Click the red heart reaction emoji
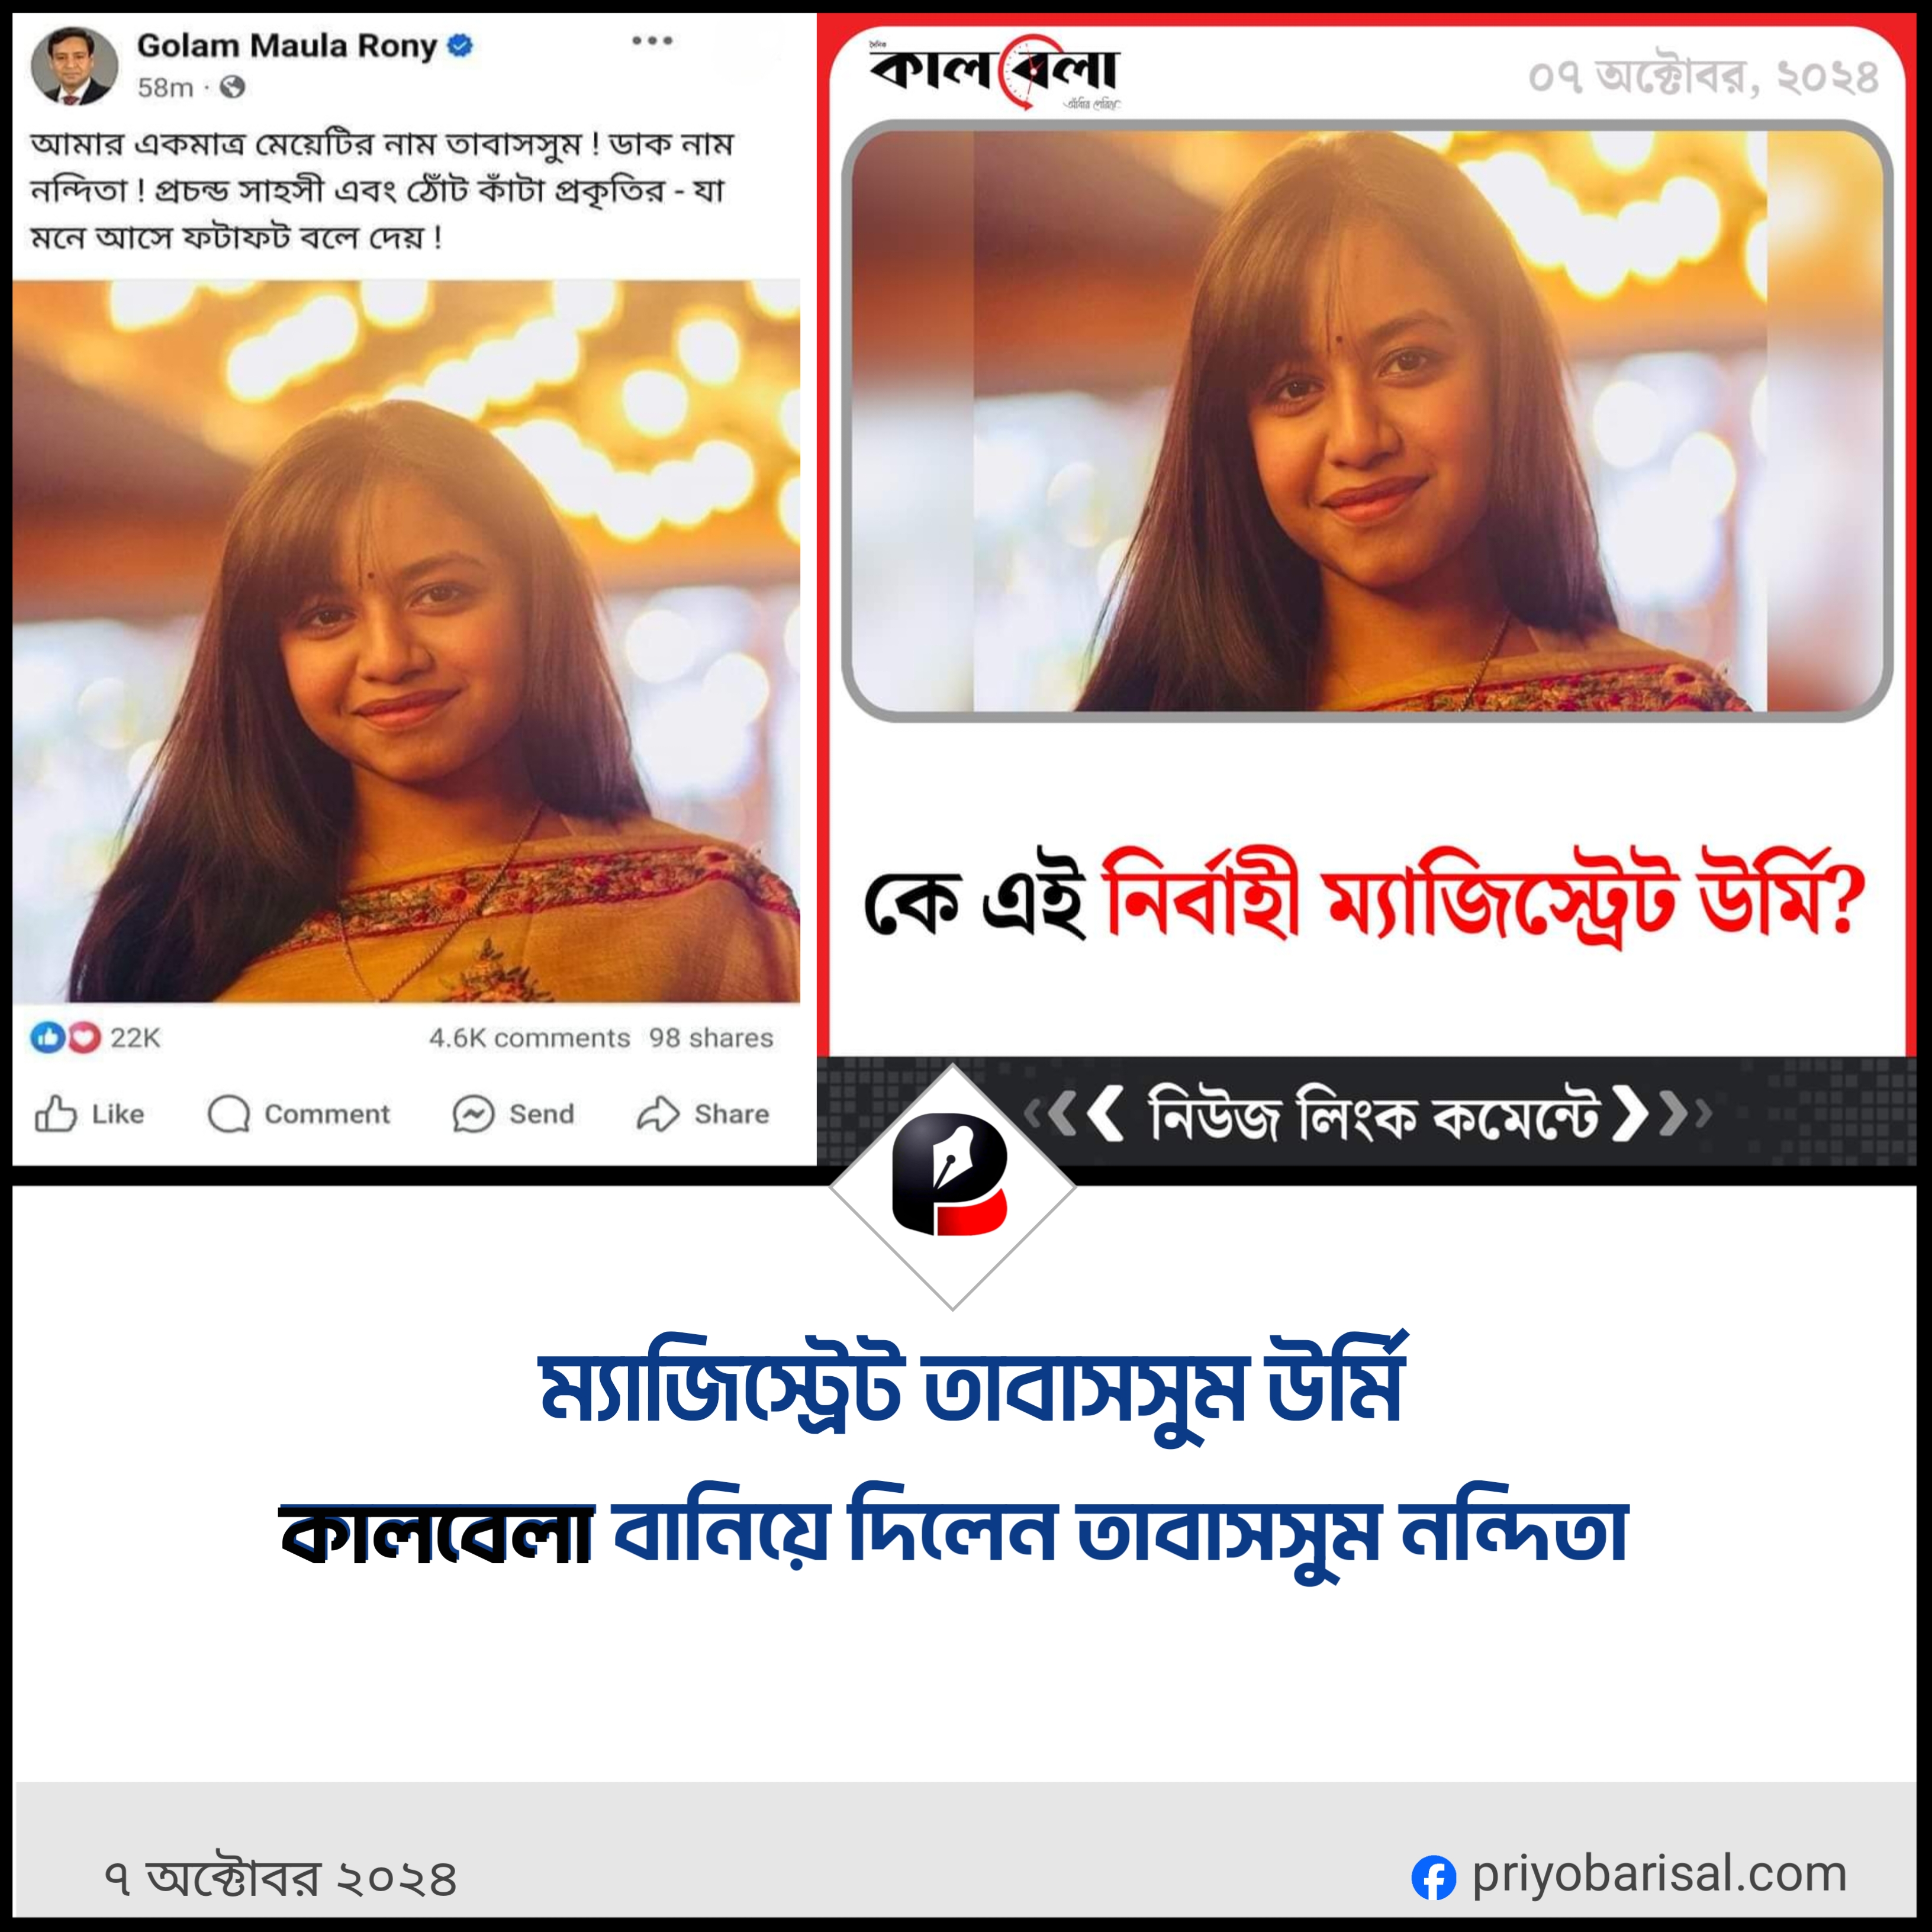 [x=84, y=1037]
